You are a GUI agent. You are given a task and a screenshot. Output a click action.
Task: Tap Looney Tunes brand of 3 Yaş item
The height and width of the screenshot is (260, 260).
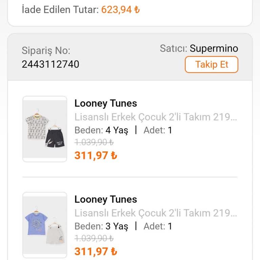(106, 199)
